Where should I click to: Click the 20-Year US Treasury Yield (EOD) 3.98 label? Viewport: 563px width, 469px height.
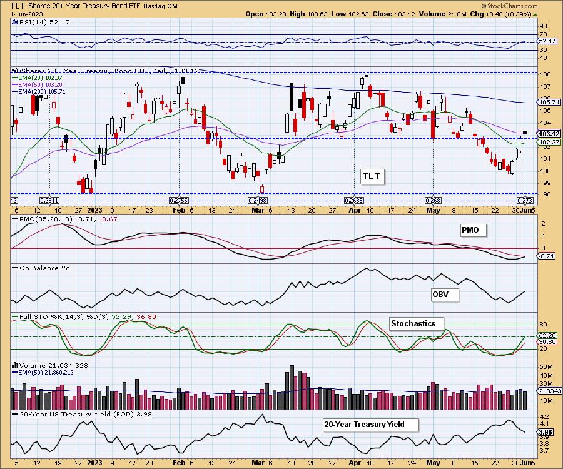pyautogui.click(x=82, y=414)
